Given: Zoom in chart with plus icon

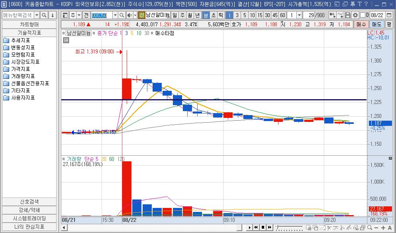Looking at the screenshot, I should click(383, 228).
